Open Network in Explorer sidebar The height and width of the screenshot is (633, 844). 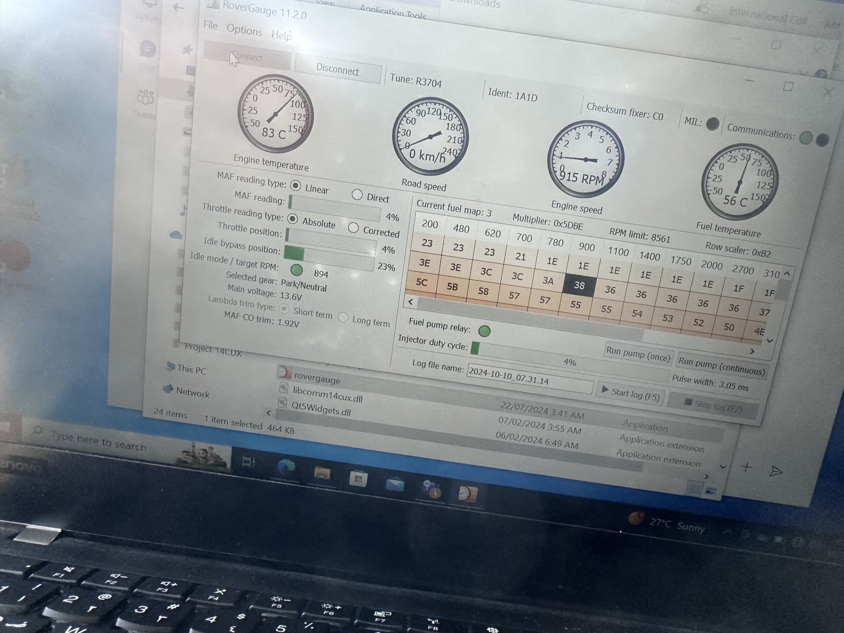[186, 392]
